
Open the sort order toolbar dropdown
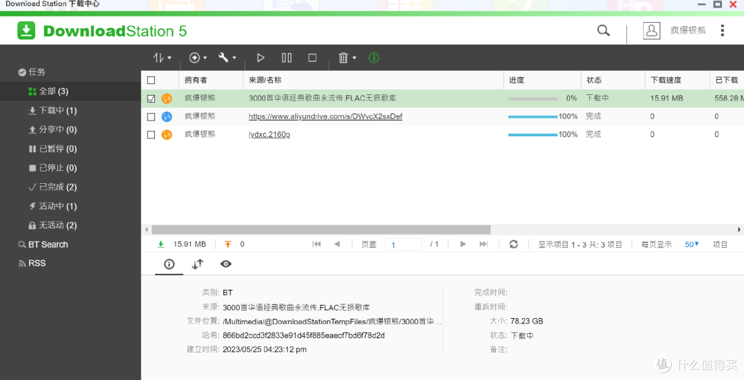coord(162,58)
